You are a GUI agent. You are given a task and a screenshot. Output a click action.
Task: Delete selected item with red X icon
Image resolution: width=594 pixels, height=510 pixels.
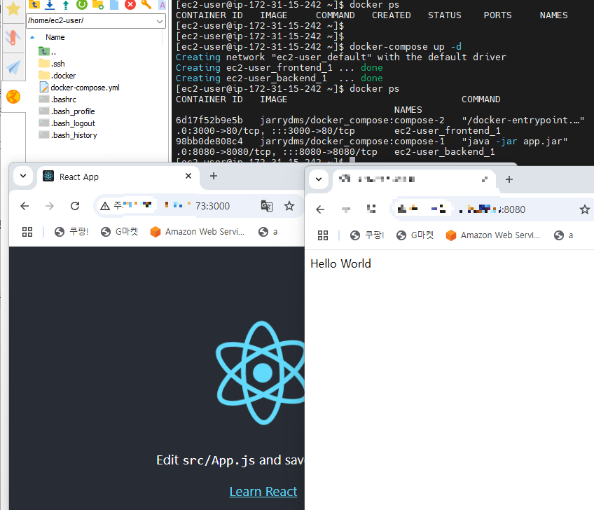pyautogui.click(x=130, y=4)
